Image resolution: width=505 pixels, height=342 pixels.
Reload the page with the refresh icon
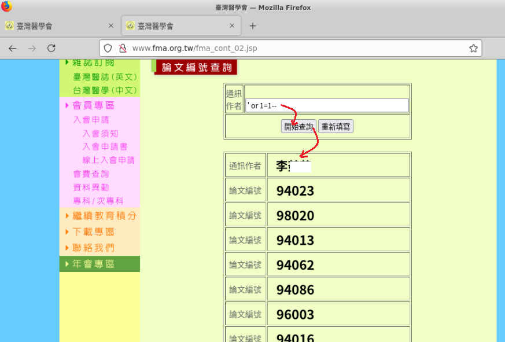click(51, 49)
